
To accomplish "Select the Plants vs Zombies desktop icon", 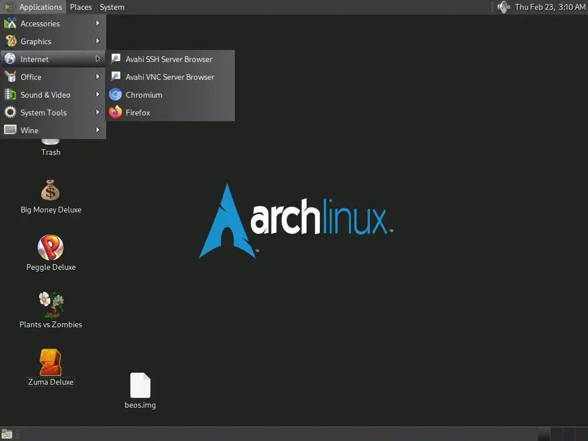I will coord(51,304).
